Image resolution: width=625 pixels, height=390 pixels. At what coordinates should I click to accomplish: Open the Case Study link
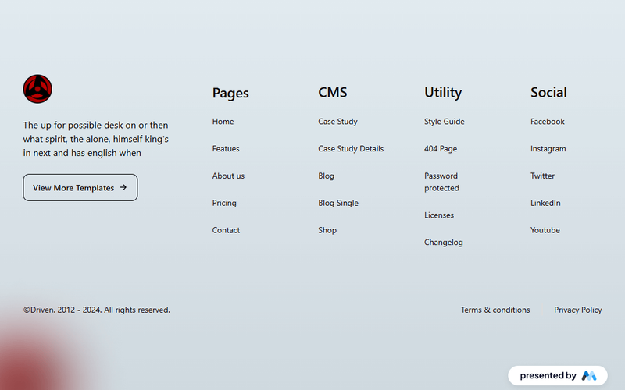click(337, 122)
